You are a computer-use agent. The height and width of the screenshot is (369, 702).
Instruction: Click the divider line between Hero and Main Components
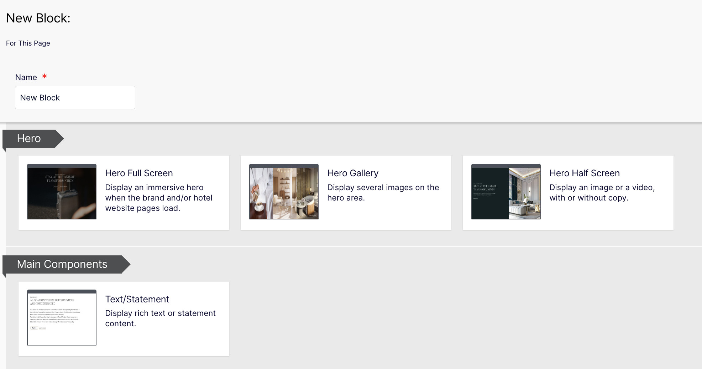click(352, 246)
